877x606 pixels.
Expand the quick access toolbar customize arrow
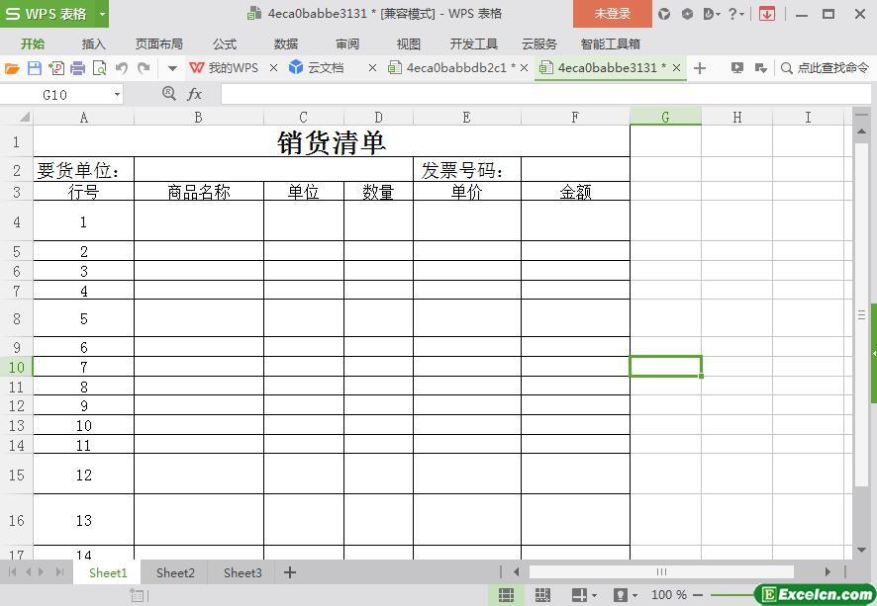coord(172,68)
